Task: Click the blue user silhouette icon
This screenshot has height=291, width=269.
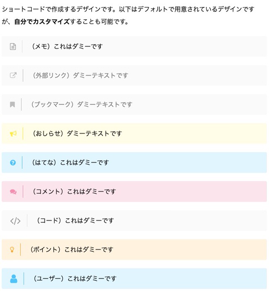Action: (13, 278)
